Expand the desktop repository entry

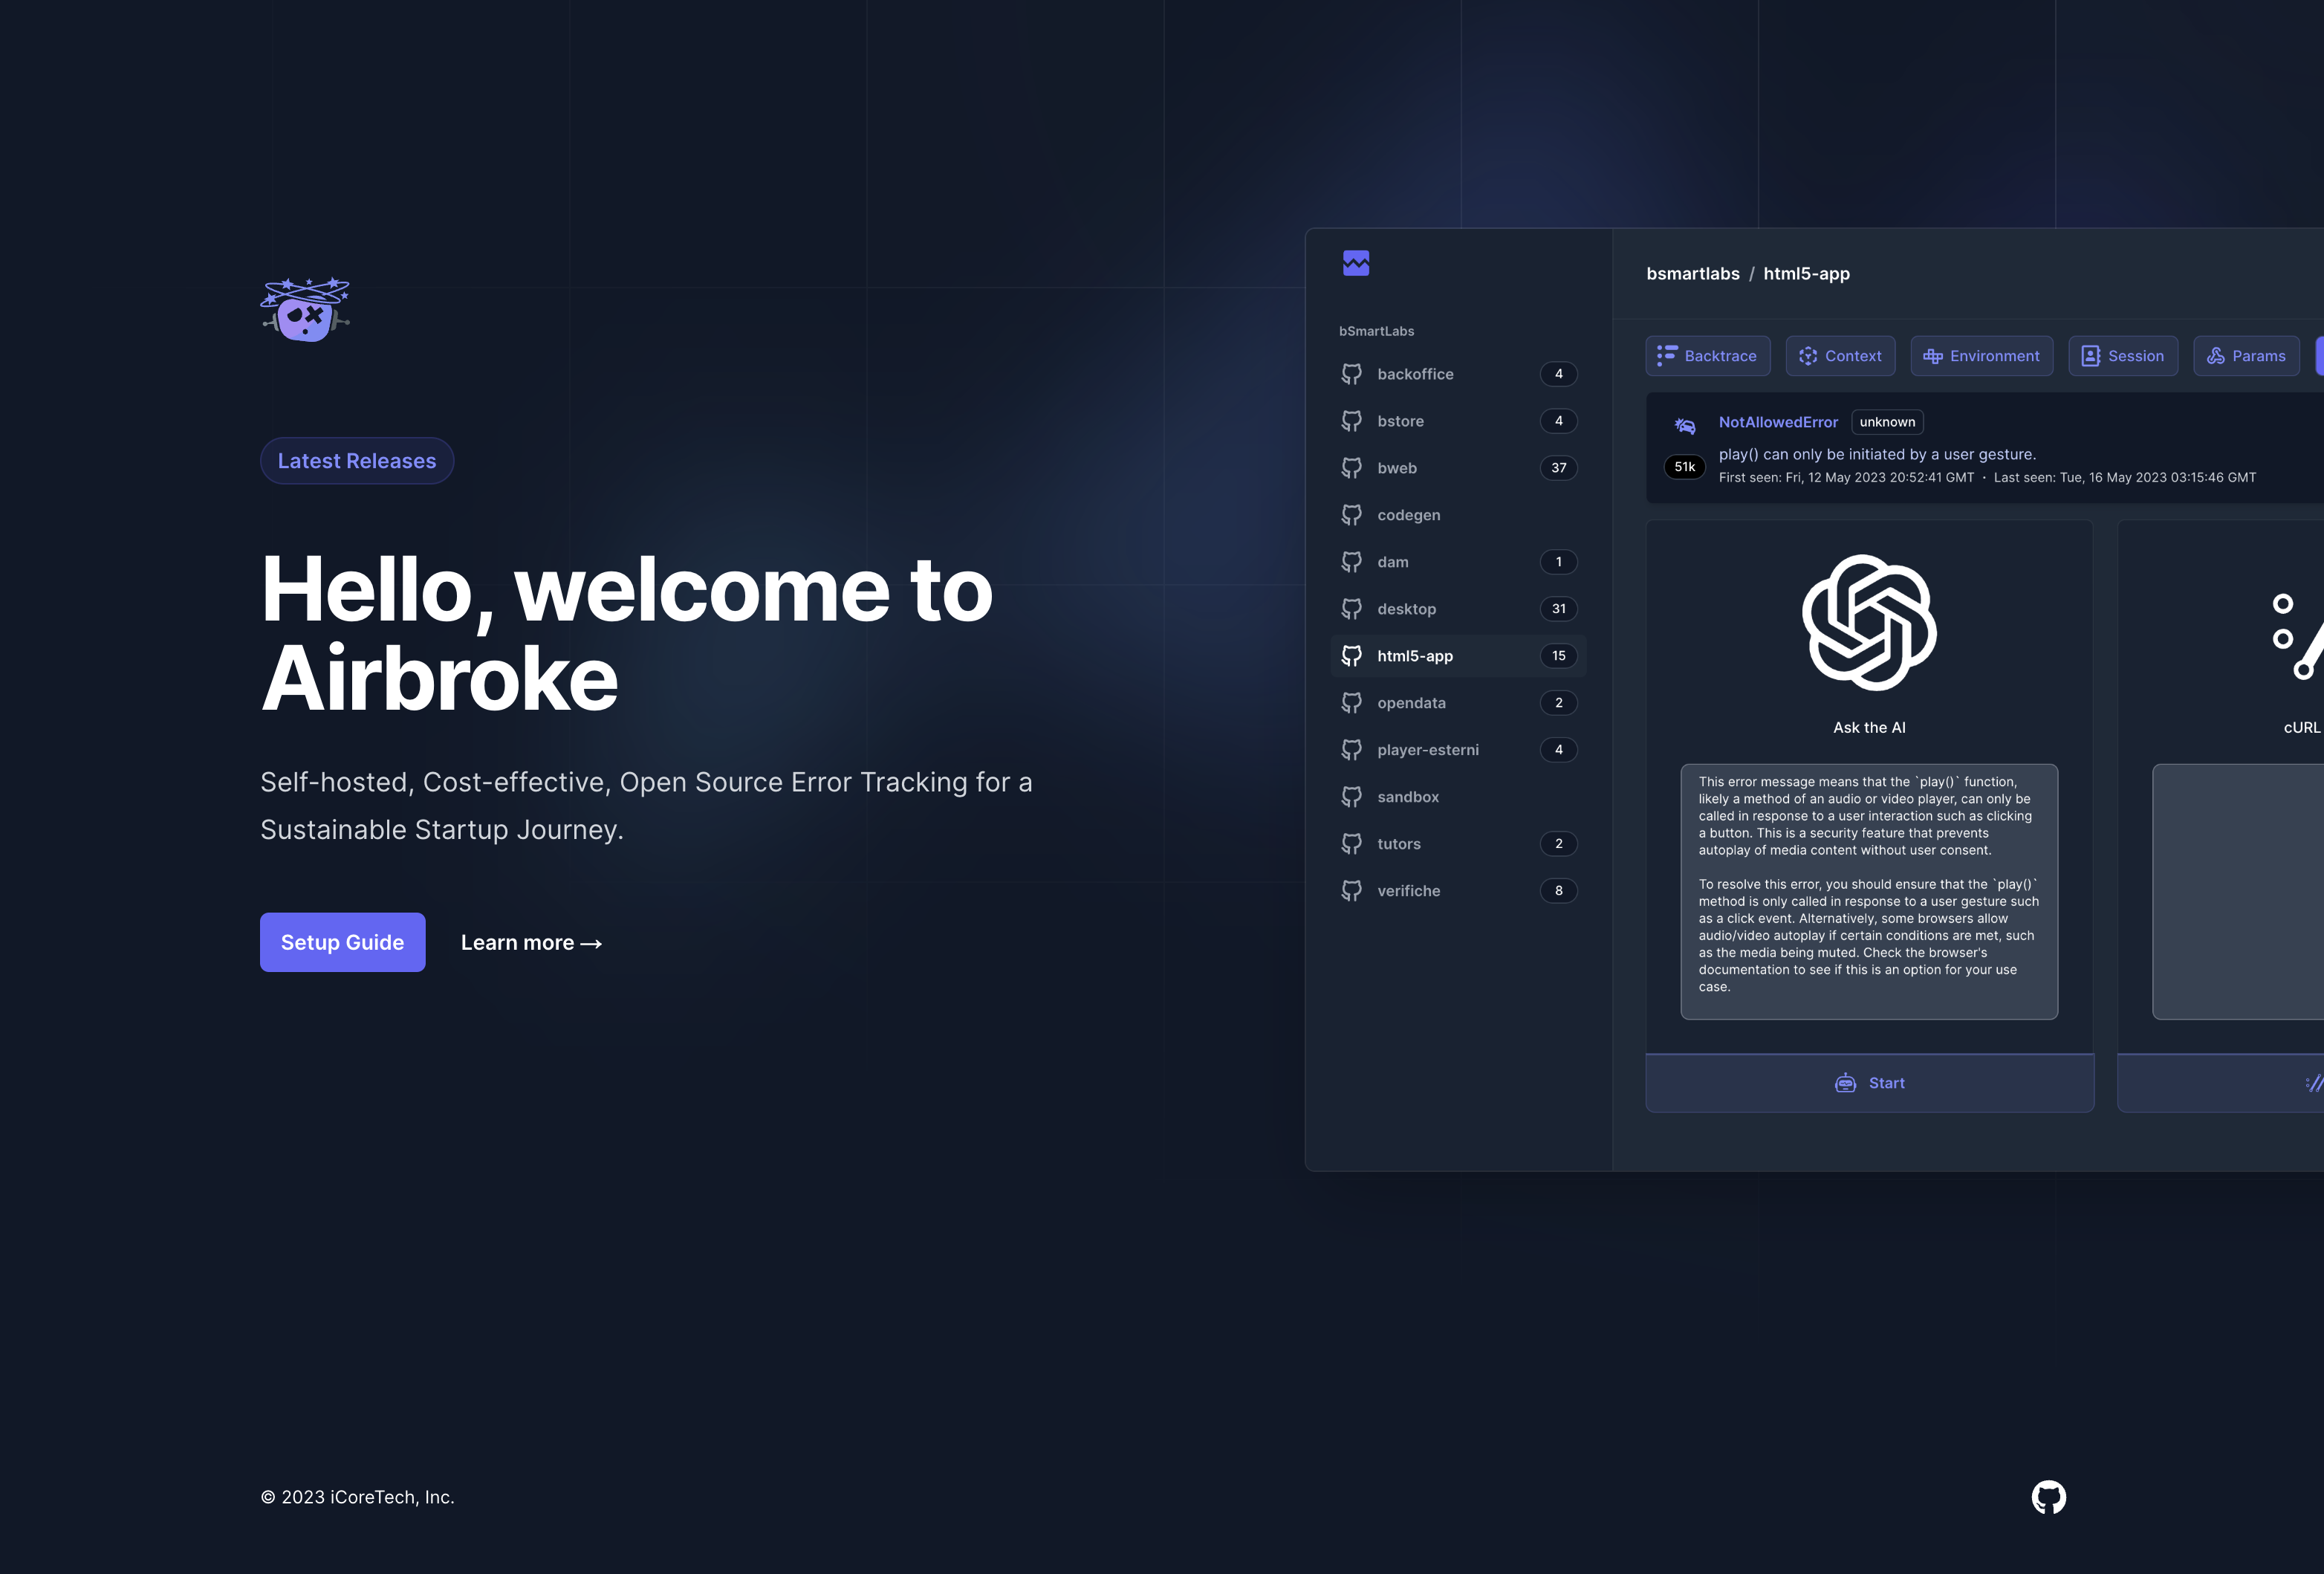[1406, 608]
